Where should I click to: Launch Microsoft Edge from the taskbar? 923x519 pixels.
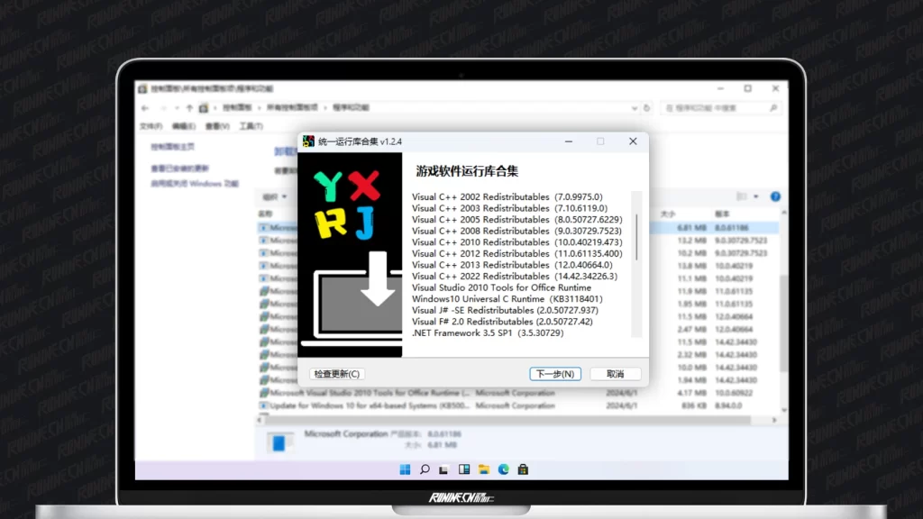tap(504, 469)
